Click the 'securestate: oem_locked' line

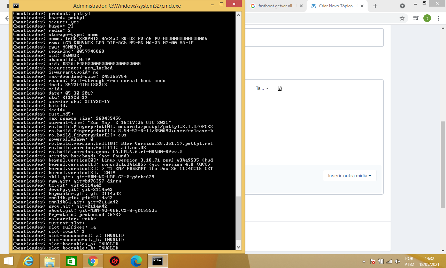click(62, 68)
